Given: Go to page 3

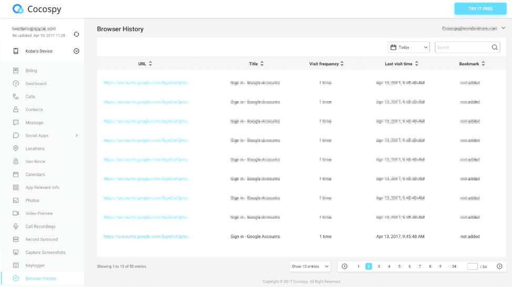Looking at the screenshot, I should (379, 267).
